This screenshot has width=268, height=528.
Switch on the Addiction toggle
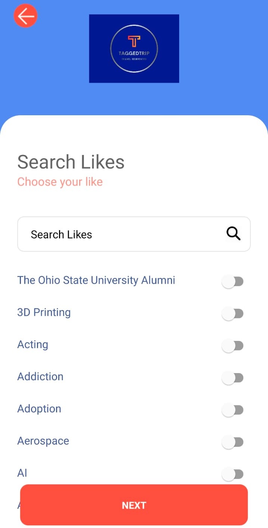coord(233,378)
